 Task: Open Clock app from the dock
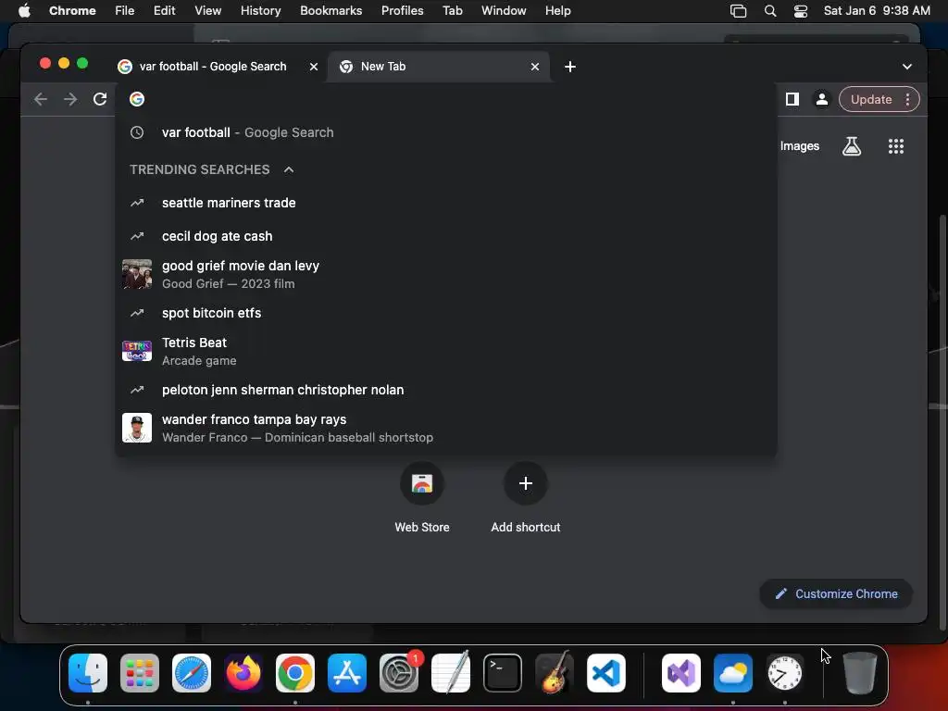785,673
